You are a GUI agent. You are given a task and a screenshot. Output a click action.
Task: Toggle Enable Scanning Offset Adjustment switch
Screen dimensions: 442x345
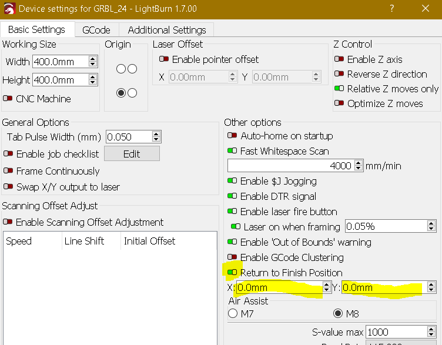(8, 222)
